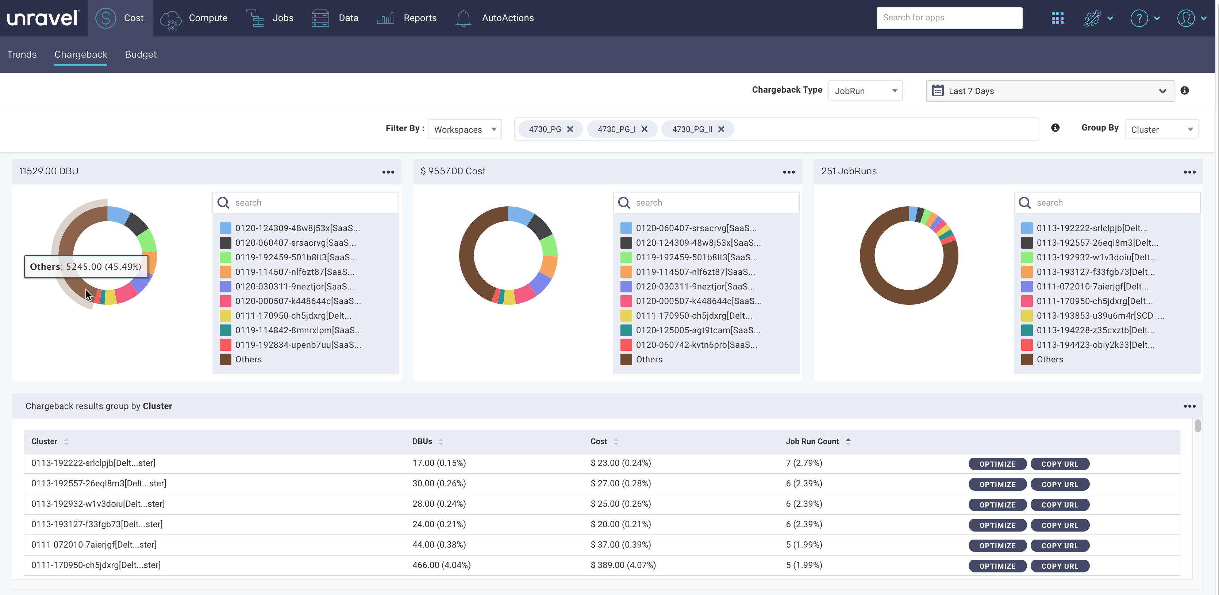Open the Cost dollar icon
Screen dimensions: 1219x595
tap(105, 18)
